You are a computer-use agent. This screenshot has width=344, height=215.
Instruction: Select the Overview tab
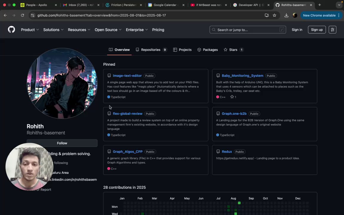(x=119, y=50)
